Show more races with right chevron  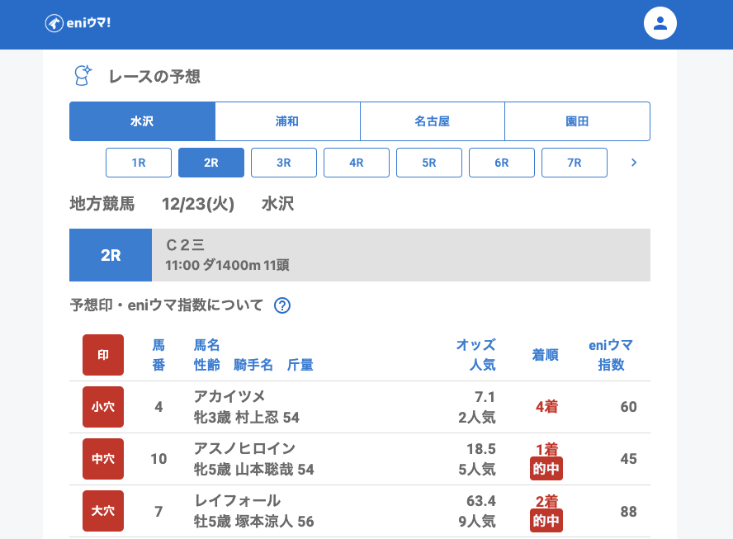tap(634, 163)
